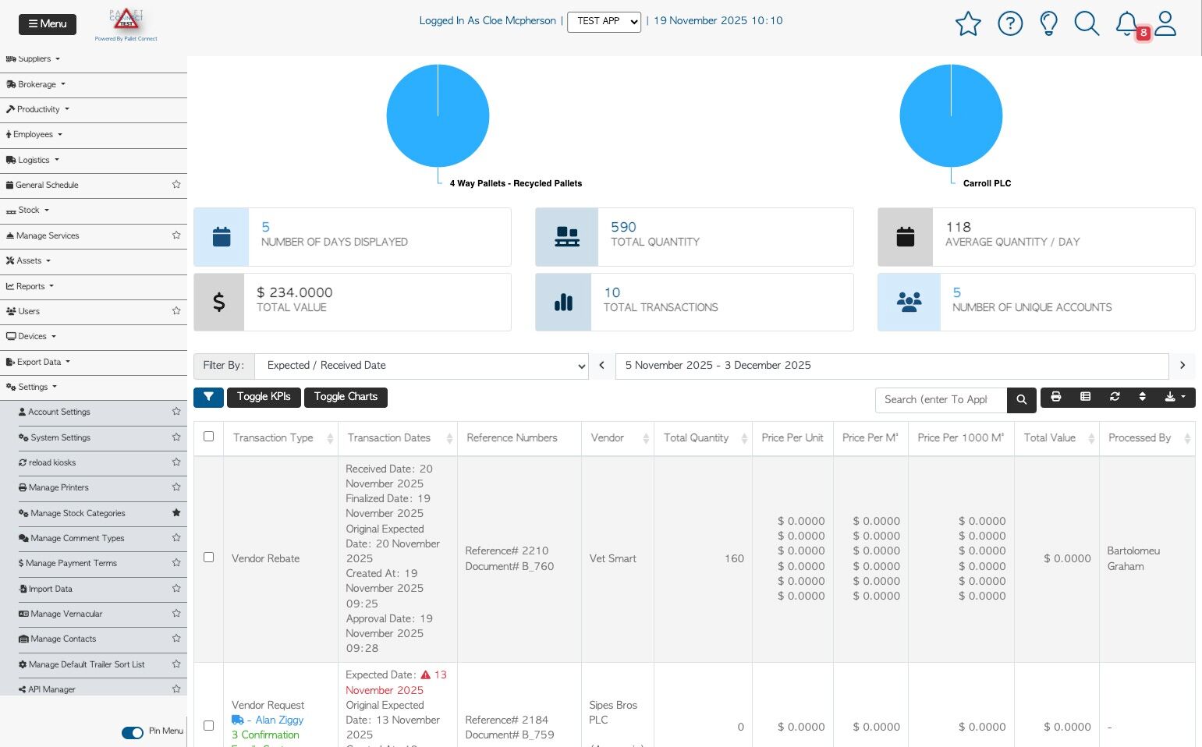Unfavorite Manage Stock Categories filled star

pyautogui.click(x=176, y=513)
